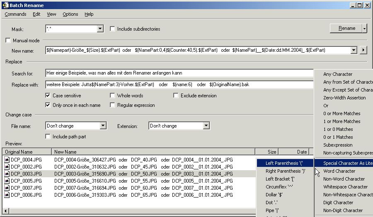
Task: Open the Mask dropdown arrow
Action: tap(100, 29)
